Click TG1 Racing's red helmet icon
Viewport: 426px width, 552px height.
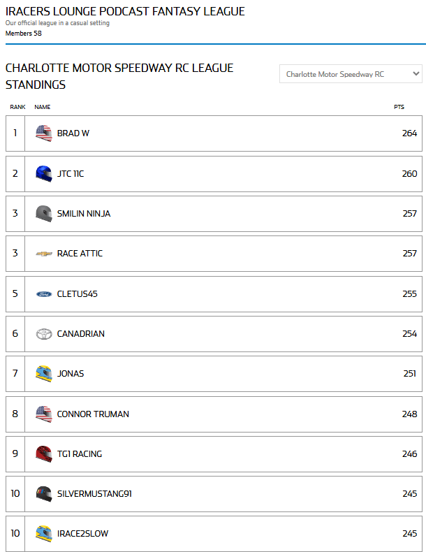[x=44, y=454]
